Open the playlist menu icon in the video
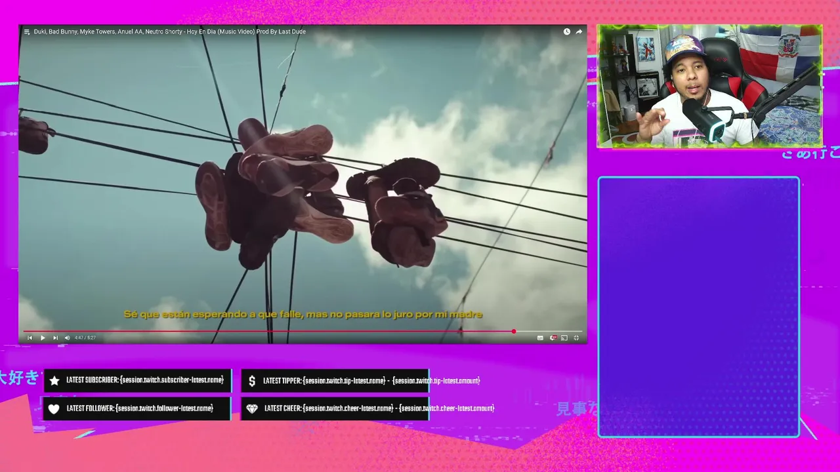 click(x=27, y=31)
